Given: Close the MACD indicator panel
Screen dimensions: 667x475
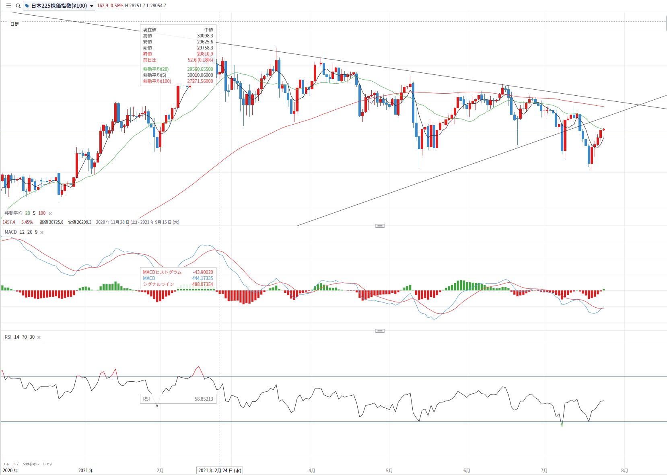Looking at the screenshot, I should coord(42,232).
